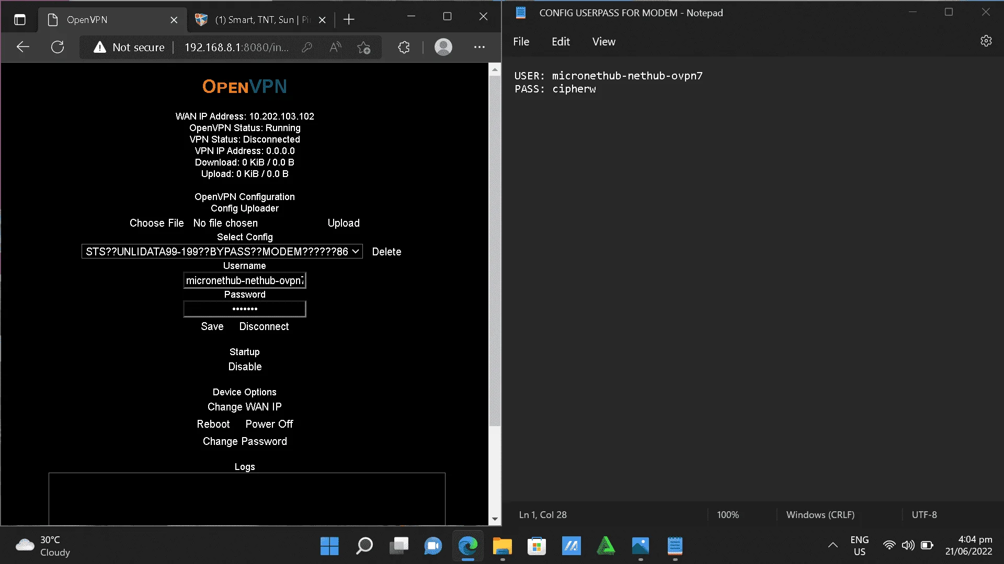This screenshot has height=564, width=1004.
Task: Add page to favorites star icon
Action: click(364, 48)
